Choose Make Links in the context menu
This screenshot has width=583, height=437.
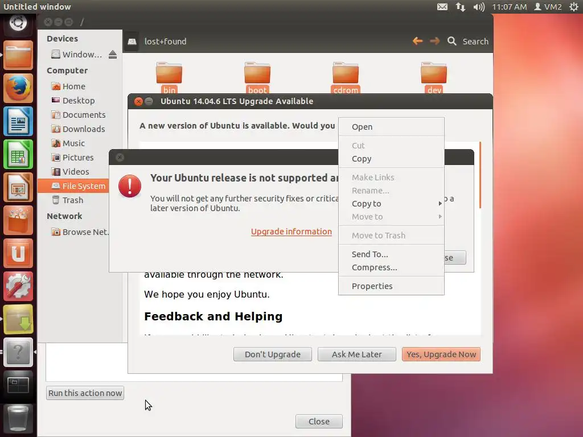391,178
